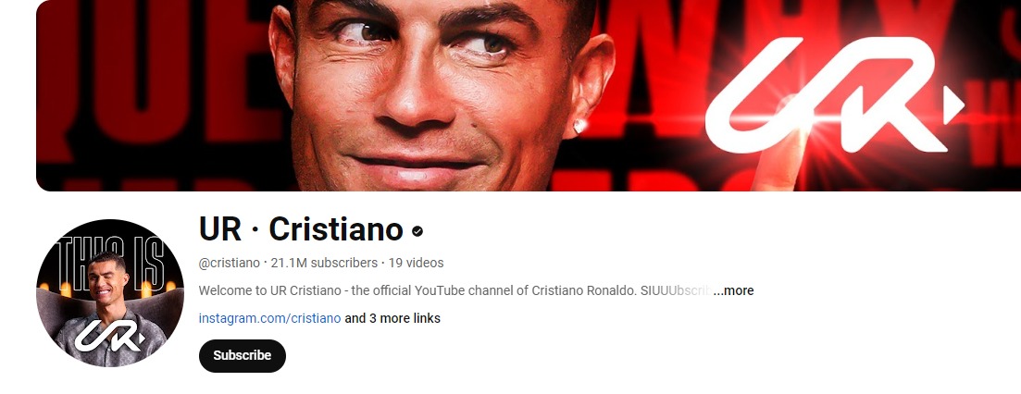Select the "UR · Cristiano" channel title
Image resolution: width=1021 pixels, height=394 pixels.
point(301,229)
